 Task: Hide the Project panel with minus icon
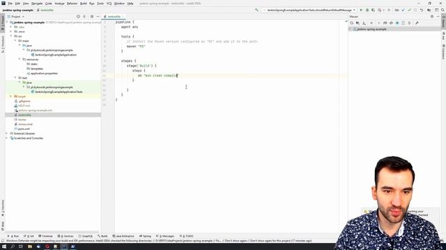click(98, 17)
